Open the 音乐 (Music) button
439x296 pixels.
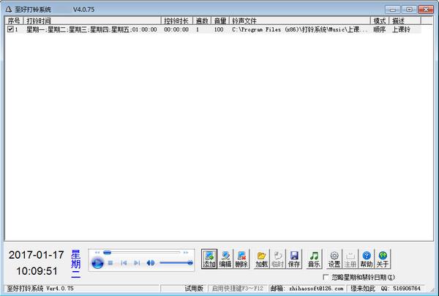pos(314,258)
